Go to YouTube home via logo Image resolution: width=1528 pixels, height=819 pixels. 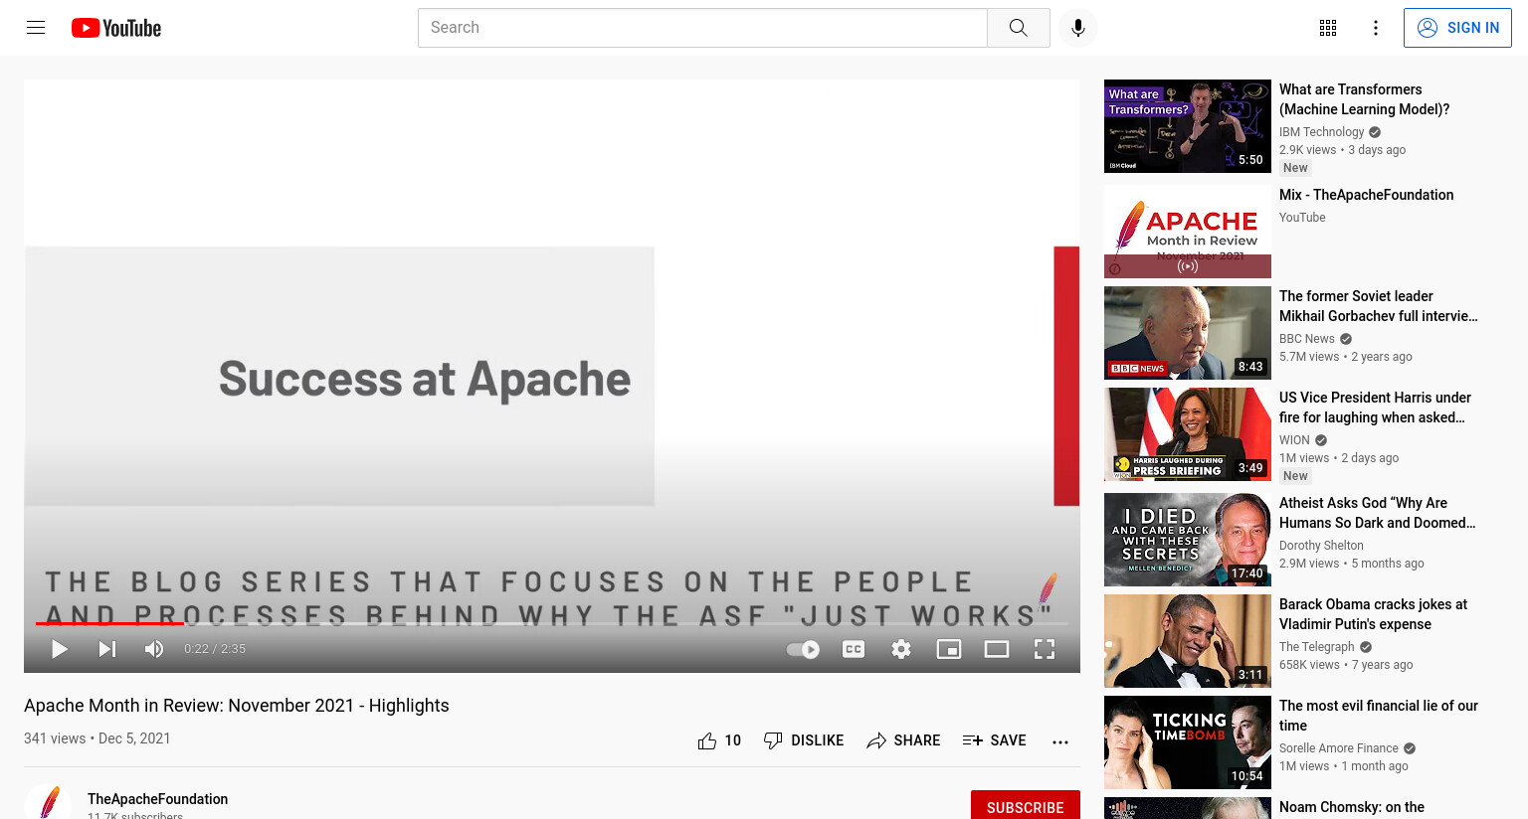pyautogui.click(x=116, y=28)
